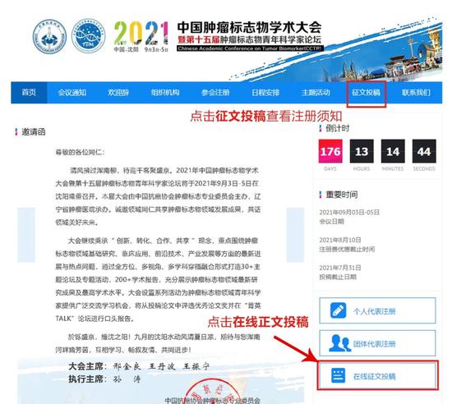The width and height of the screenshot is (452, 404).
Task: Open the 参会注册 menu item
Action: 215,93
